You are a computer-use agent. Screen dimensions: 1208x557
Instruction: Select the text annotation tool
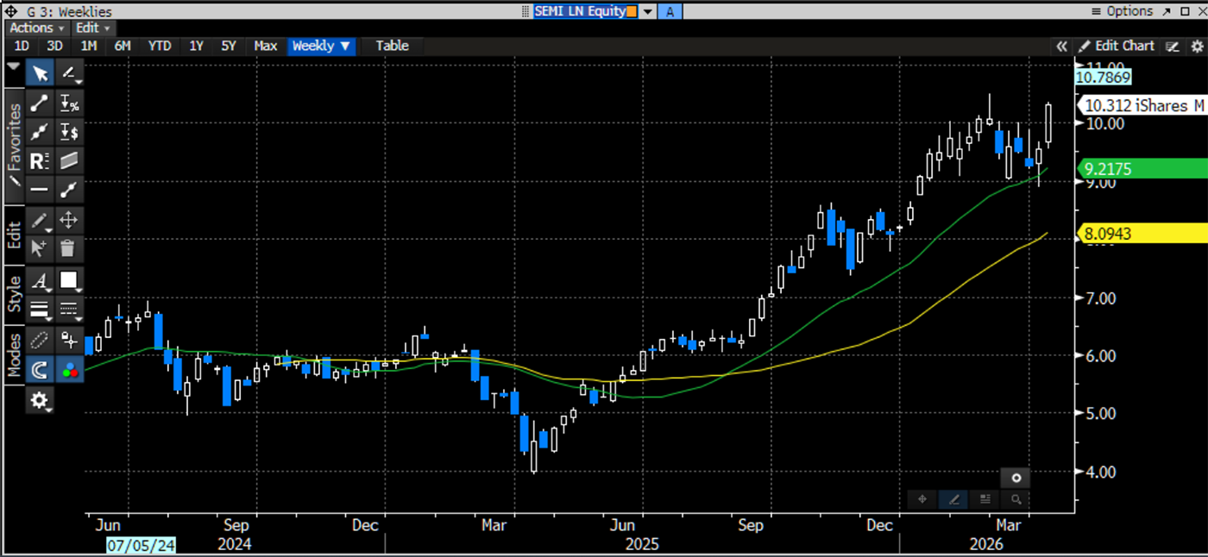39,280
